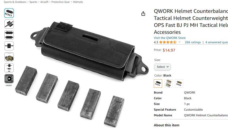Open the 4 answered questions link
This screenshot has width=228, height=129.
coord(217,42)
